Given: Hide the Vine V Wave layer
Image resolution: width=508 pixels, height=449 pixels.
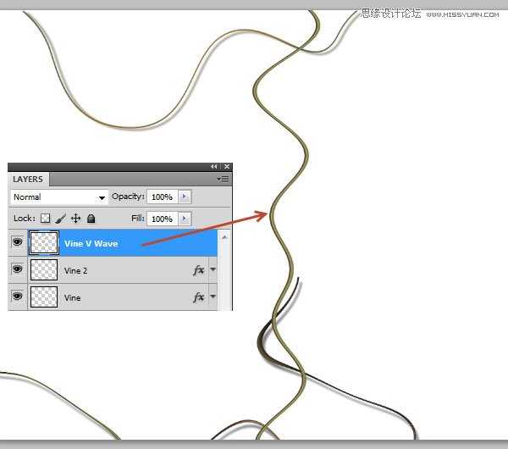Looking at the screenshot, I should (18, 241).
